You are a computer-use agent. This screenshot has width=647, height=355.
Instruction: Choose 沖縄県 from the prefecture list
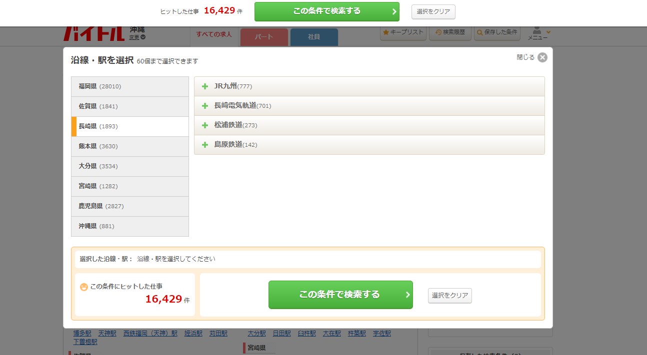(130, 226)
